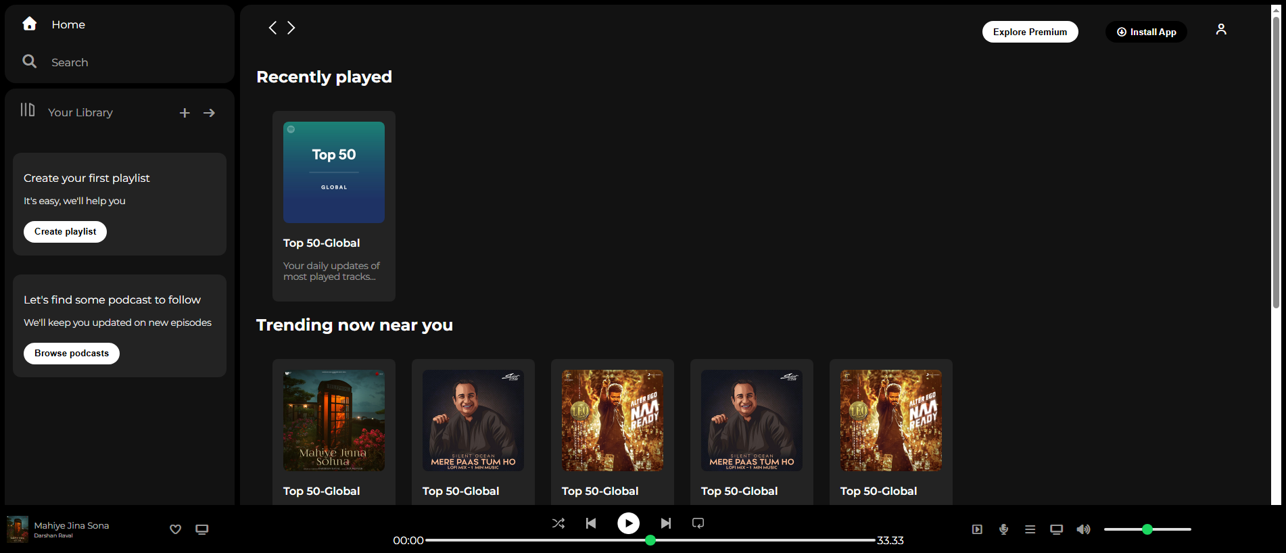Play the current track
Viewport: 1286px width, 553px height.
click(x=629, y=523)
